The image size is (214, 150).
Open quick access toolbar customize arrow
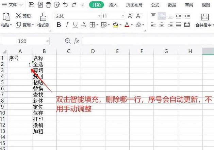click(82, 5)
